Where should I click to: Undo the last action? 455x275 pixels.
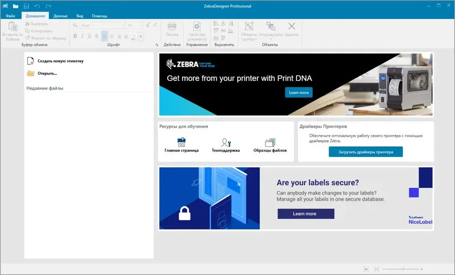point(37,6)
